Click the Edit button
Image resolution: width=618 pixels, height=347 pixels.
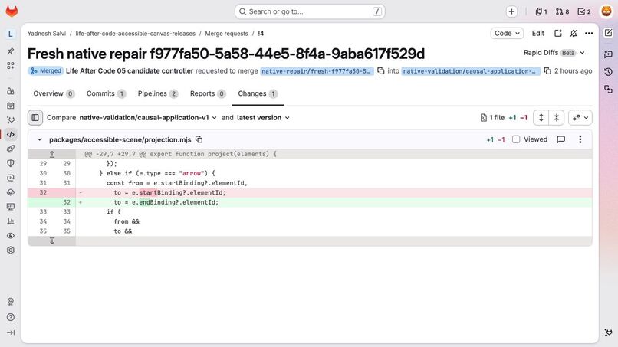click(538, 34)
